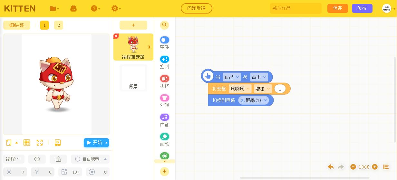397x180 pixels.
Task: Select the 外观 looks block category
Action: [164, 101]
